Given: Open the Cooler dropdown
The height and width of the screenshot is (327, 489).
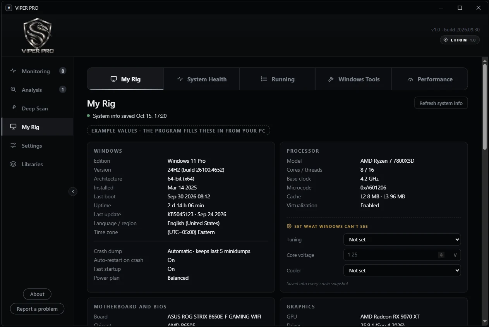Looking at the screenshot, I should coord(402,270).
